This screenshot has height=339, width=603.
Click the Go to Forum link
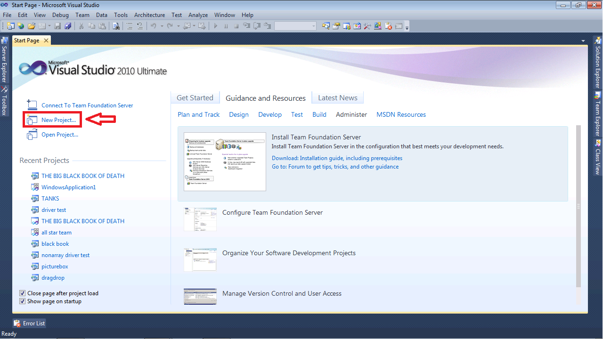tap(335, 167)
